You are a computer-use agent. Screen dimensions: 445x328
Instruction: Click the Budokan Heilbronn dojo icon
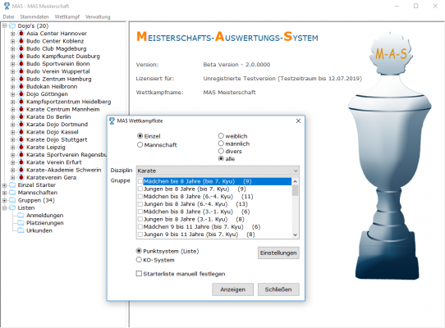tap(21, 86)
